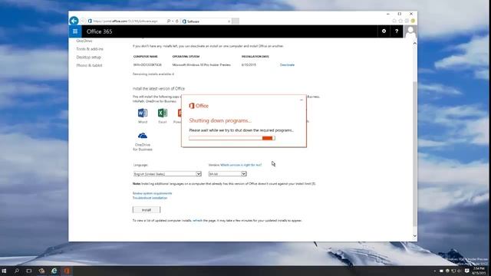Open Review system requirements link
This screenshot has height=276, width=491.
[152, 193]
